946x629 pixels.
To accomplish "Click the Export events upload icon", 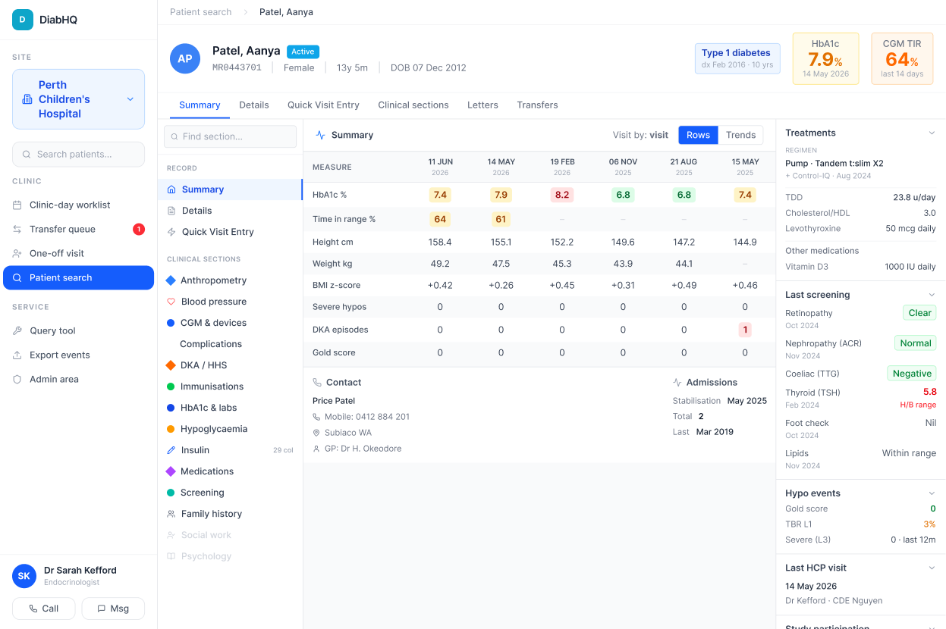I will coord(17,355).
